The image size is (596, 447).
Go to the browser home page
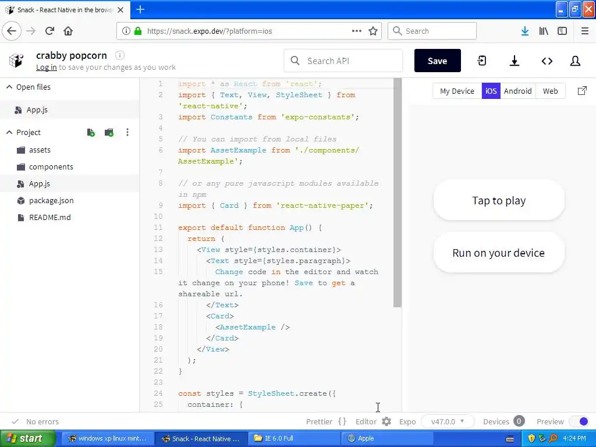(x=68, y=31)
